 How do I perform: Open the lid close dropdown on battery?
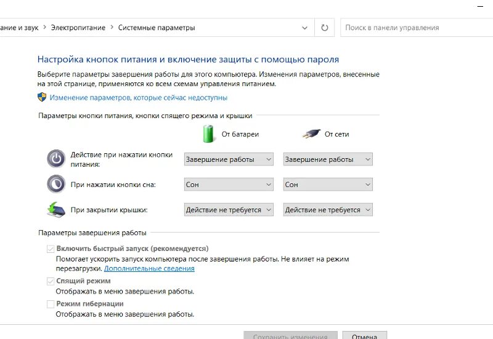229,210
